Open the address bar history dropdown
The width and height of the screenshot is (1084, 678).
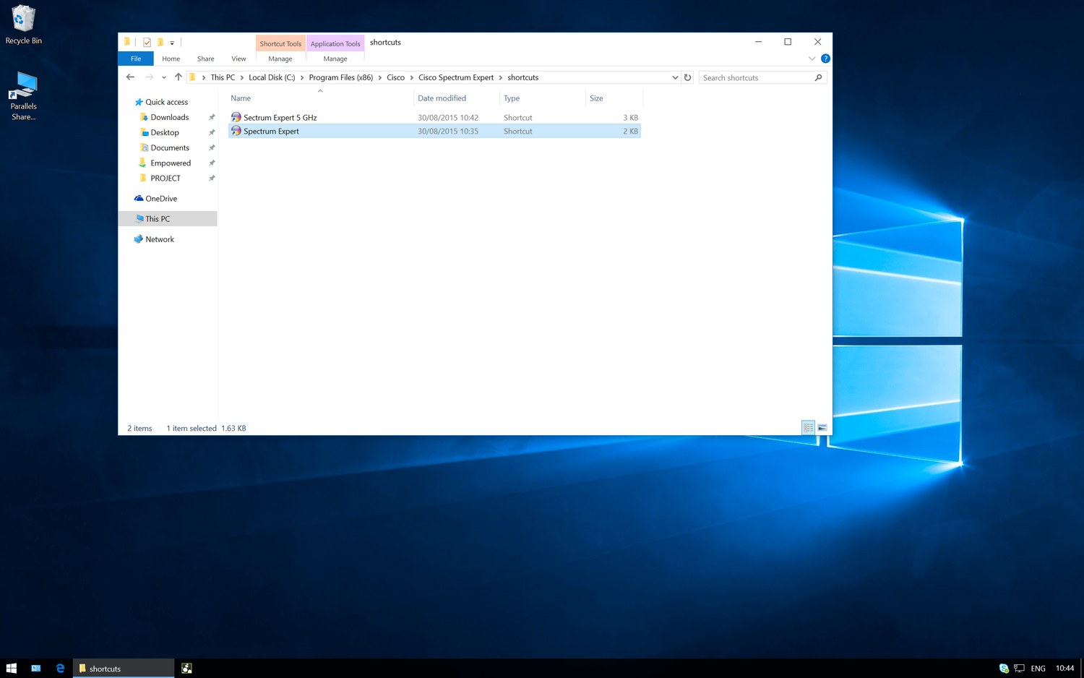pyautogui.click(x=675, y=77)
